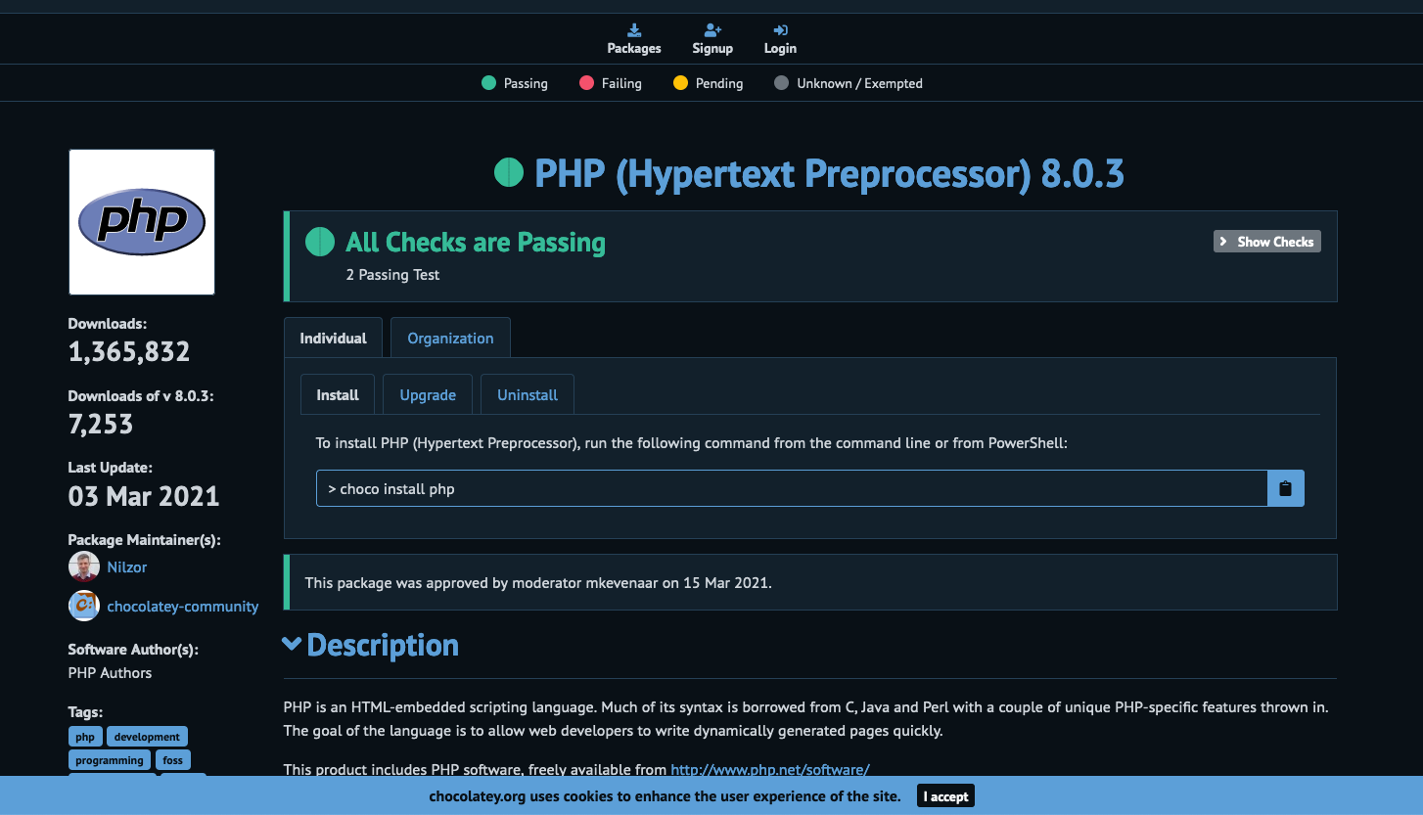Viewport: 1423px width, 815px height.
Task: Collapse the Description section chevron
Action: coord(292,644)
